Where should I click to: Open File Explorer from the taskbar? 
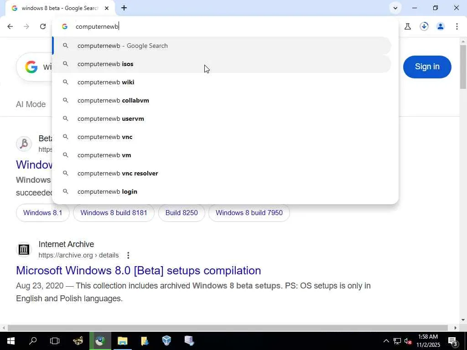[122, 341]
